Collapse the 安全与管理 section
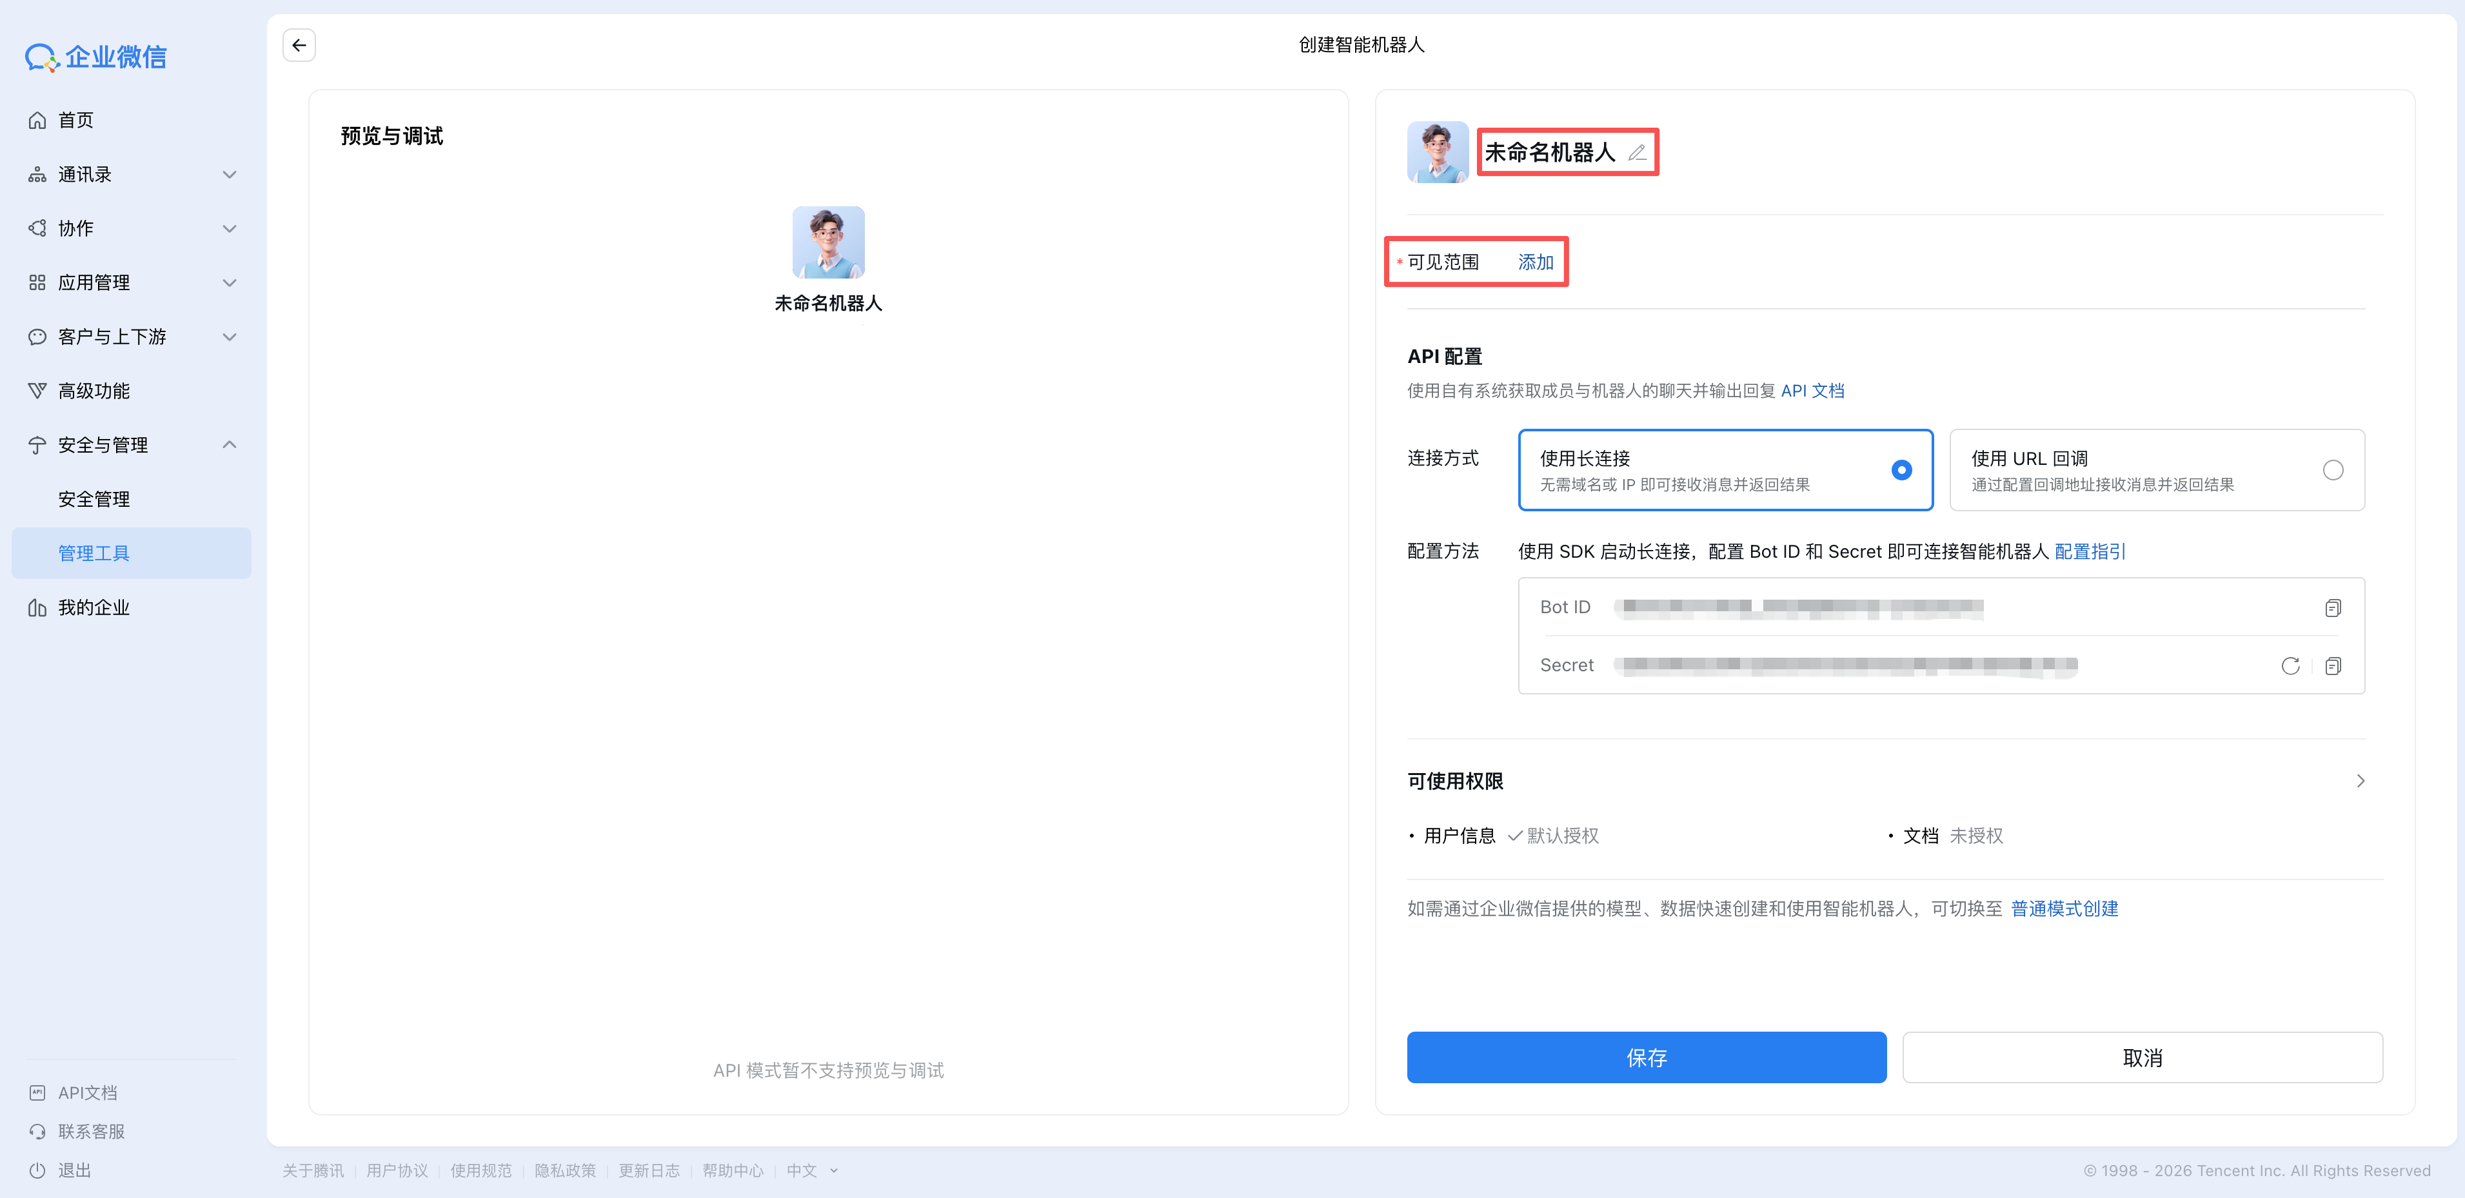The image size is (2465, 1198). click(229, 445)
